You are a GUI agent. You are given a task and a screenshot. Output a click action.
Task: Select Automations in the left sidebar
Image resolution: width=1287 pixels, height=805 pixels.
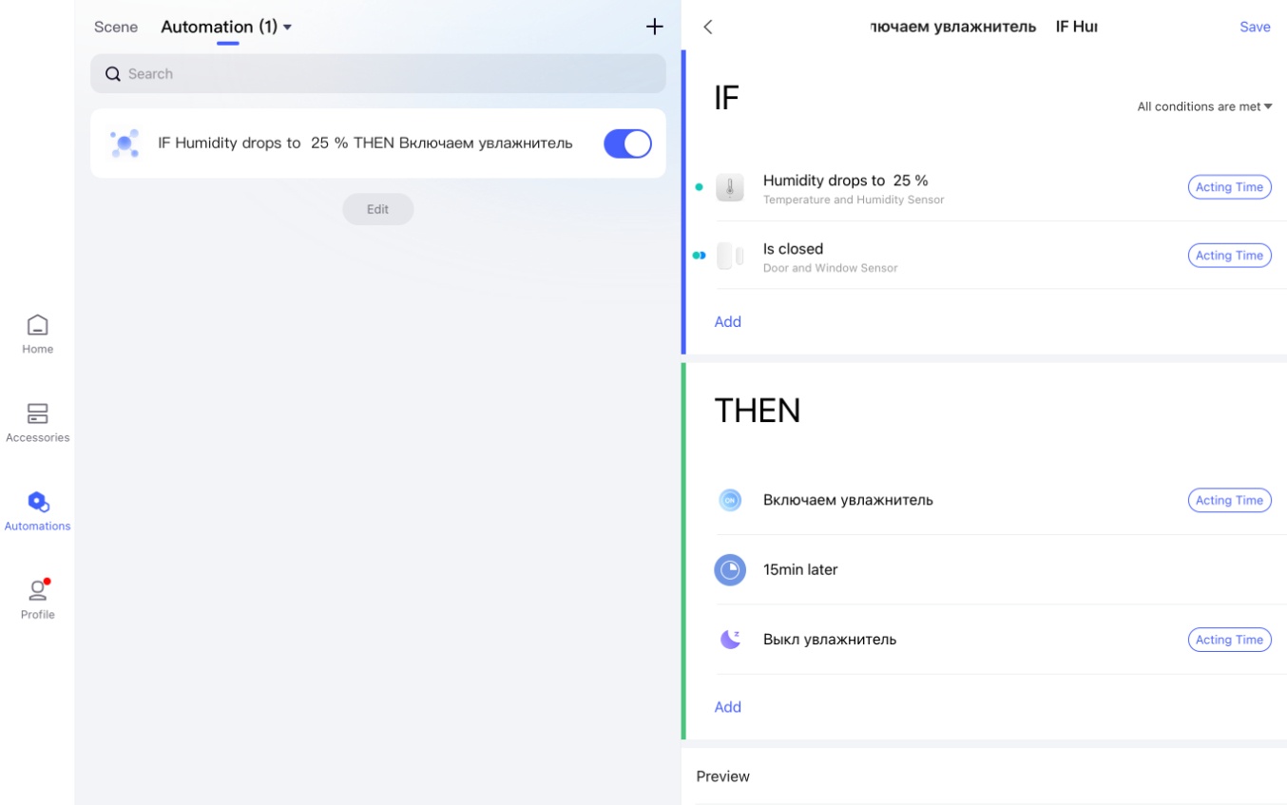(x=37, y=511)
